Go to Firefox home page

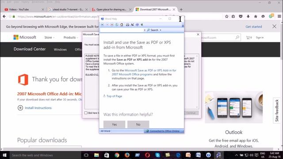coord(256,16)
